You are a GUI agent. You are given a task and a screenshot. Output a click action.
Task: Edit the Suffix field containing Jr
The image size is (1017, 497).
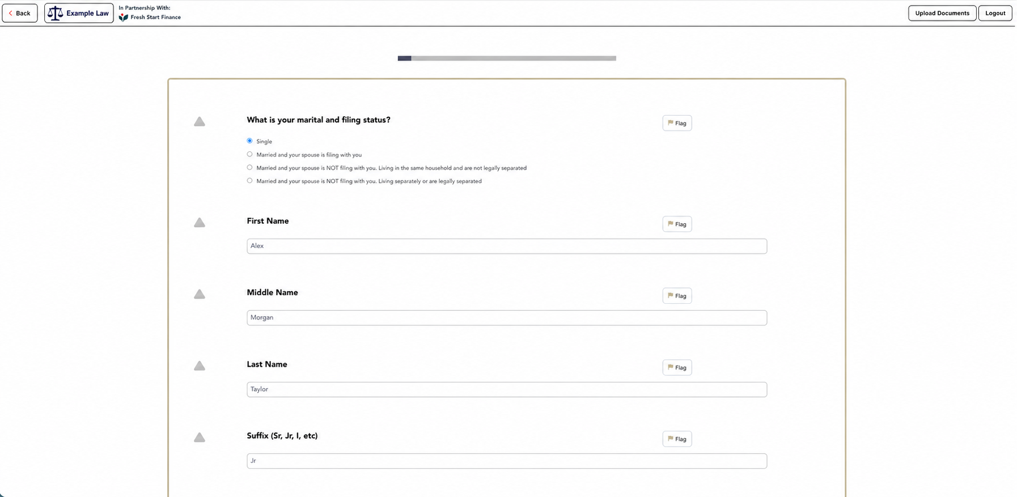507,461
